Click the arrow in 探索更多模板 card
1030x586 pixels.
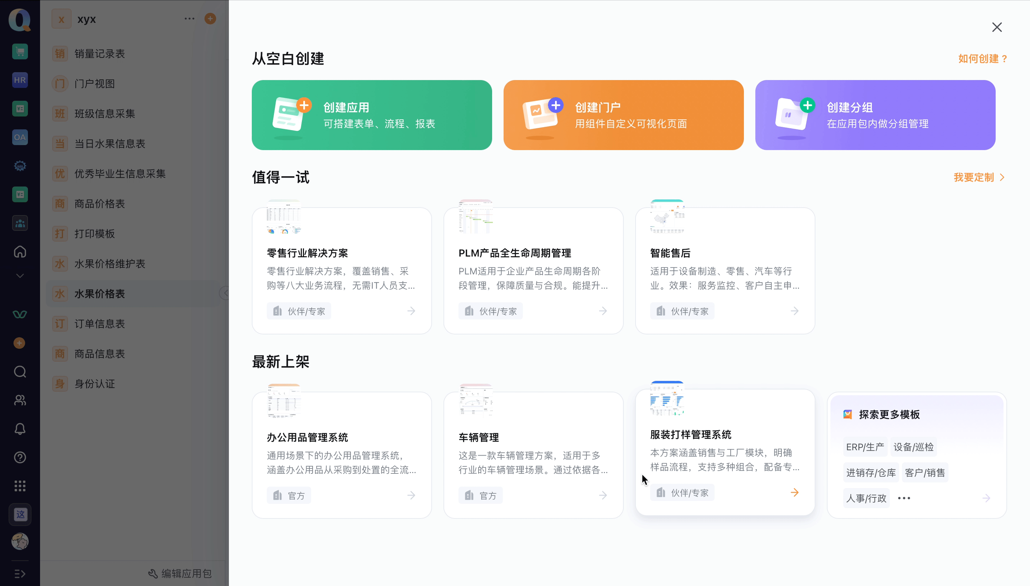(986, 499)
